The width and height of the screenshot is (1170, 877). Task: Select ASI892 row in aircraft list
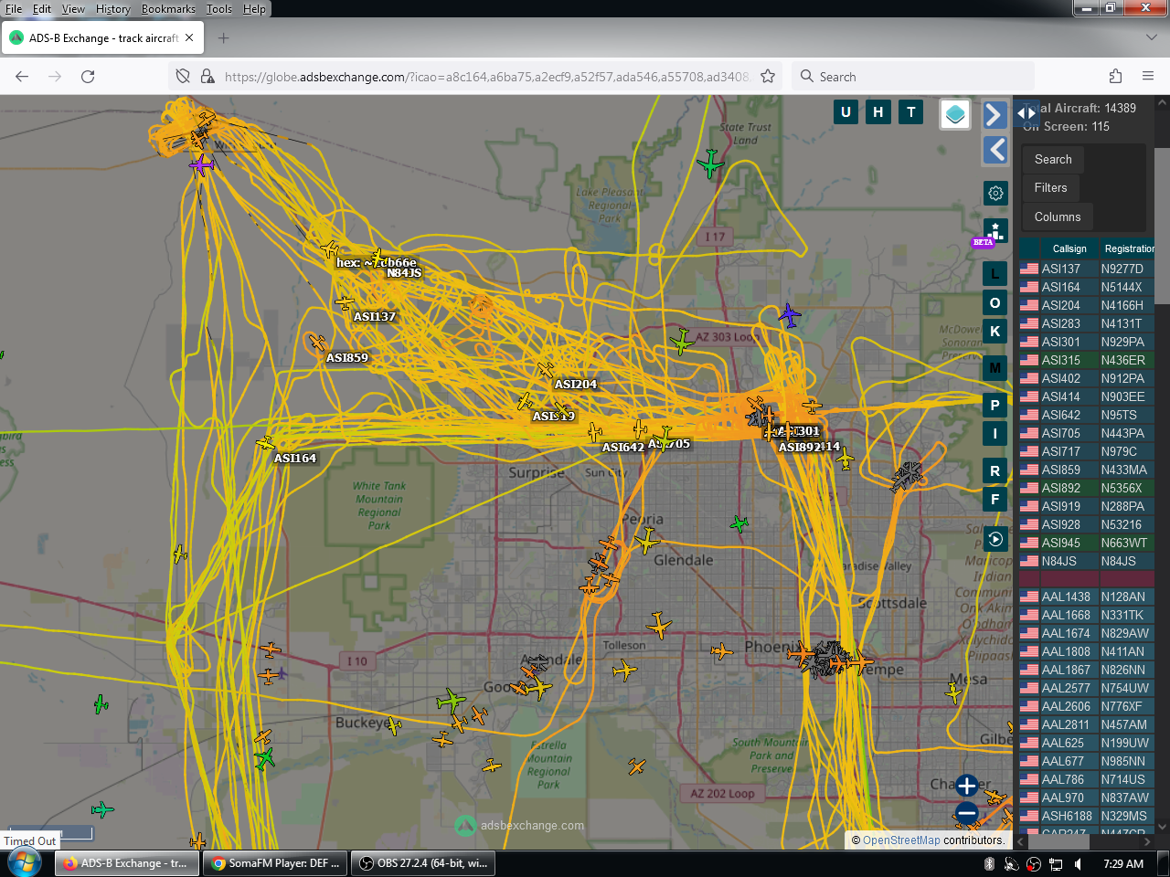click(1087, 488)
